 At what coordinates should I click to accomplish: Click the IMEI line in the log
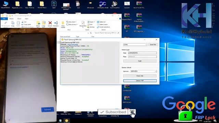point(69,53)
